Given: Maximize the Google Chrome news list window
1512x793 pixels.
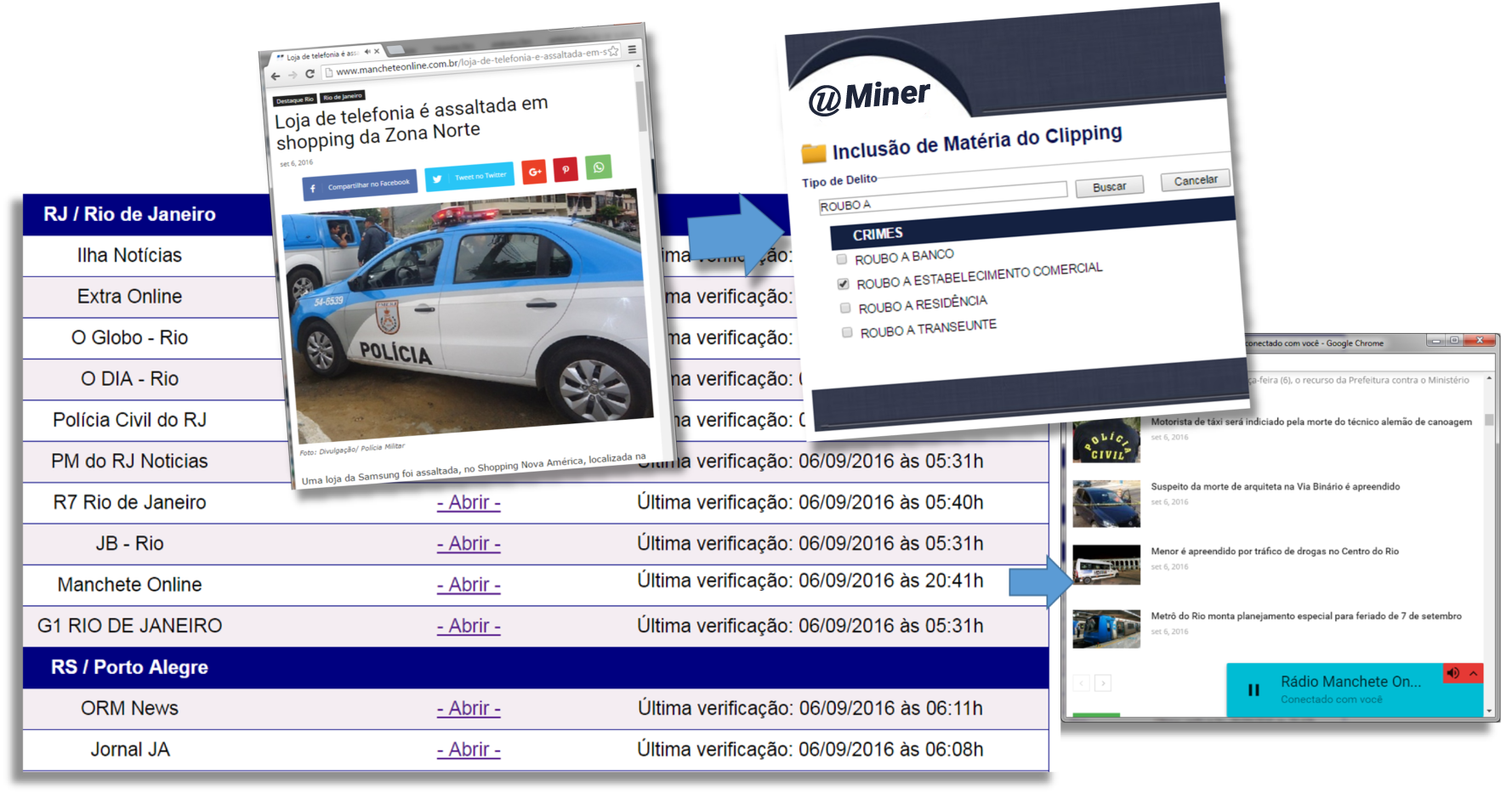Looking at the screenshot, I should point(1455,341).
